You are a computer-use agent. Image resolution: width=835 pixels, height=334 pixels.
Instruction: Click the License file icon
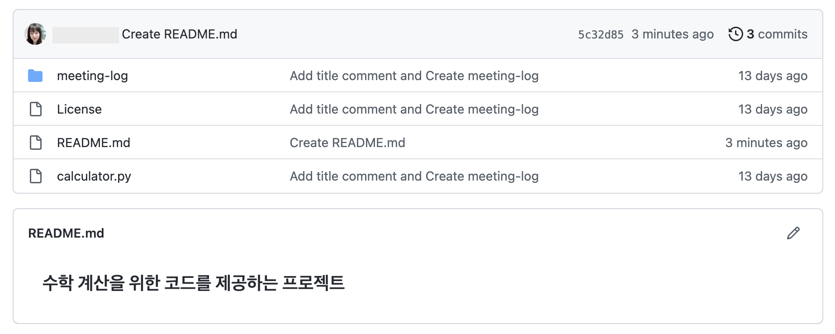pos(36,109)
